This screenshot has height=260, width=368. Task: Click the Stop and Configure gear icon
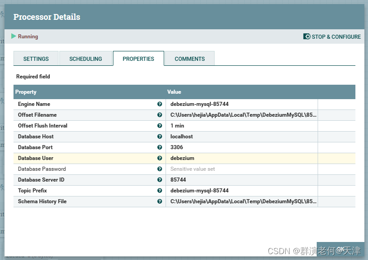coord(306,36)
